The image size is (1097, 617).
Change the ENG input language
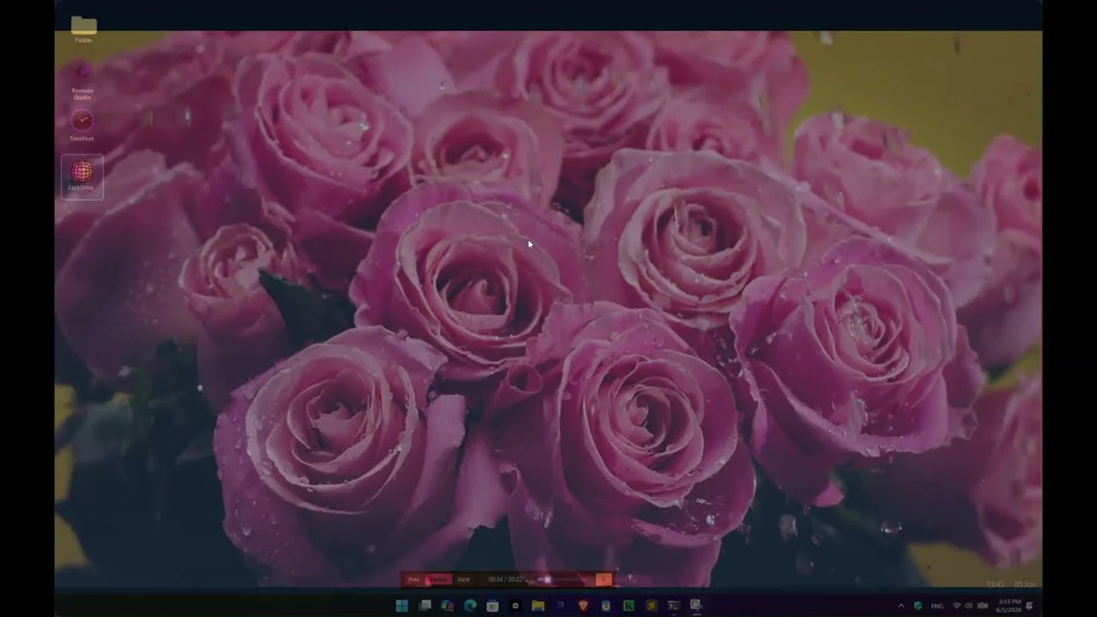937,606
